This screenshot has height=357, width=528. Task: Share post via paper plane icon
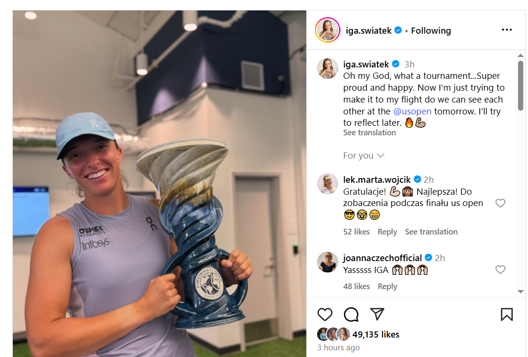(377, 314)
